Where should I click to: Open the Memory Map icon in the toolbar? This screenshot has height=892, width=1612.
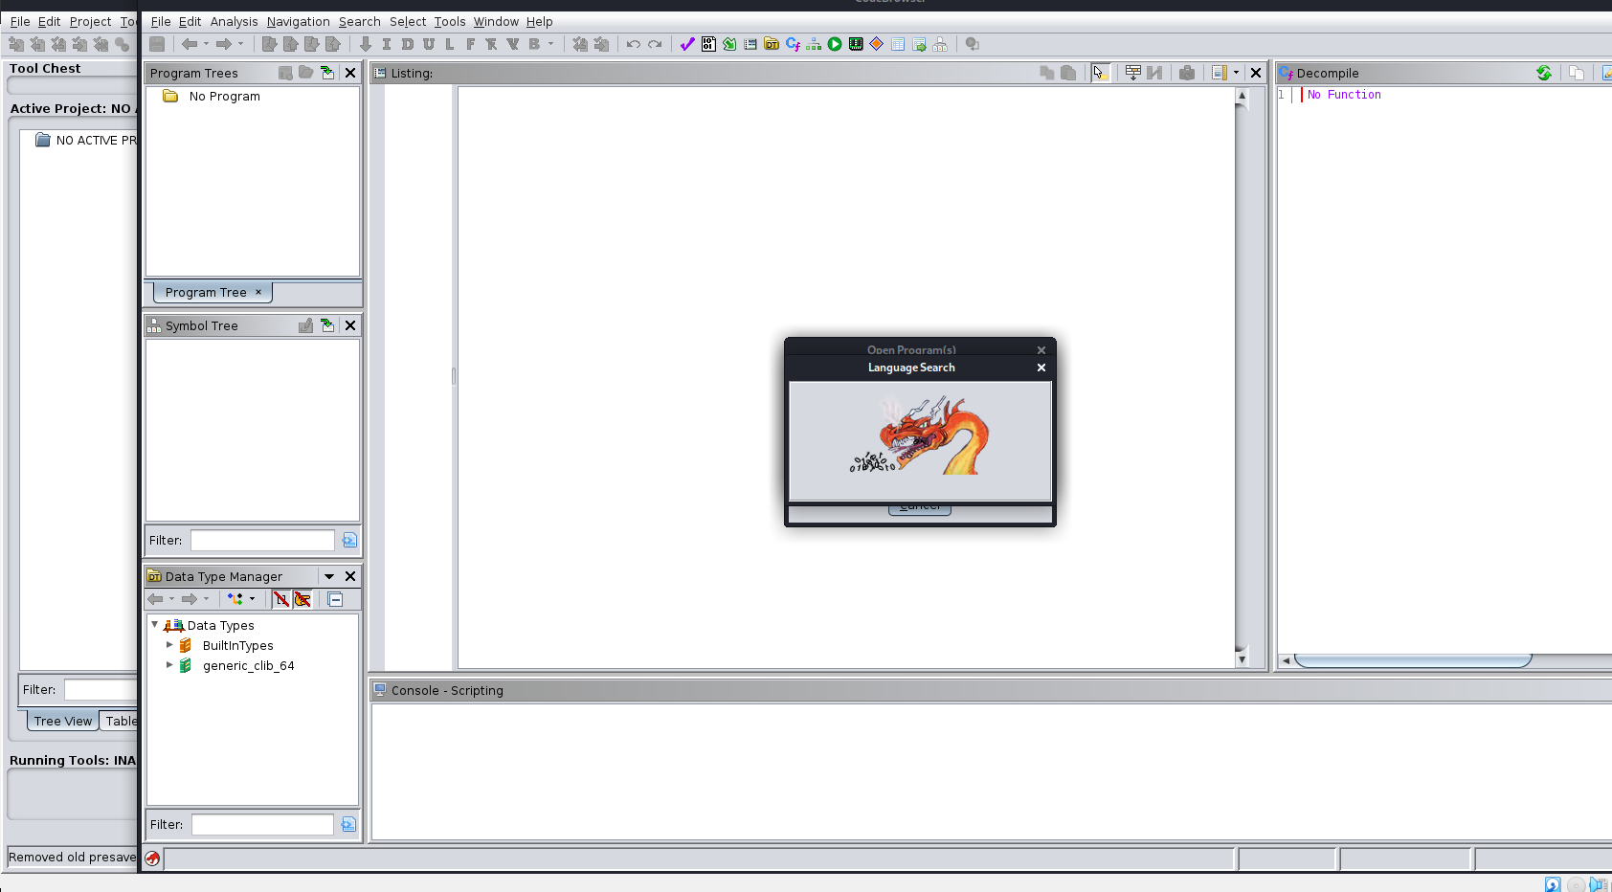[855, 43]
